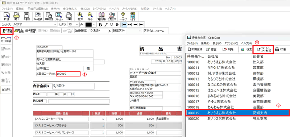Open the 電話帳 phonebook icon
Screen dimensions: 290x137
click(x=101, y=16)
